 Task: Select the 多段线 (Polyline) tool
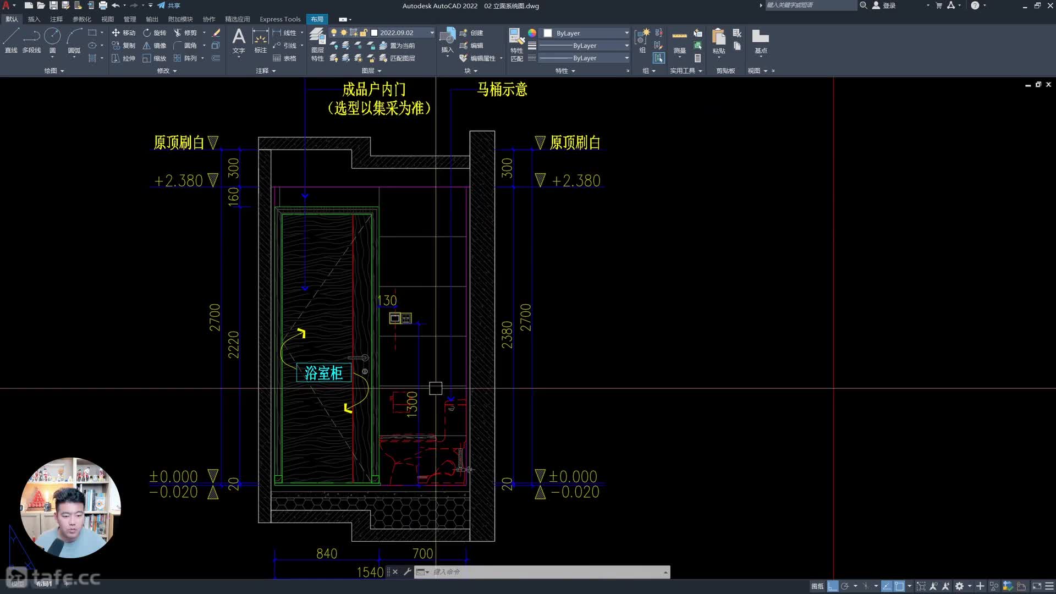[x=31, y=40]
